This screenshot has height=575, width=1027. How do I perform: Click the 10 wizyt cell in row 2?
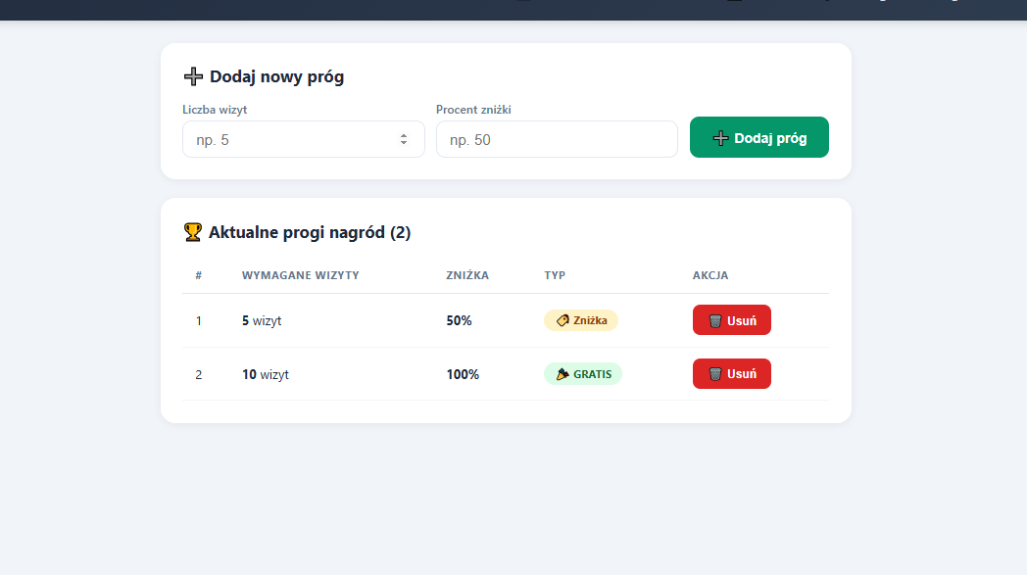tap(265, 374)
